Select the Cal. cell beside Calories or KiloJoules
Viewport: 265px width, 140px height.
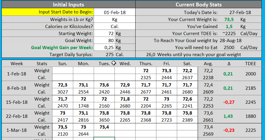click(115, 27)
